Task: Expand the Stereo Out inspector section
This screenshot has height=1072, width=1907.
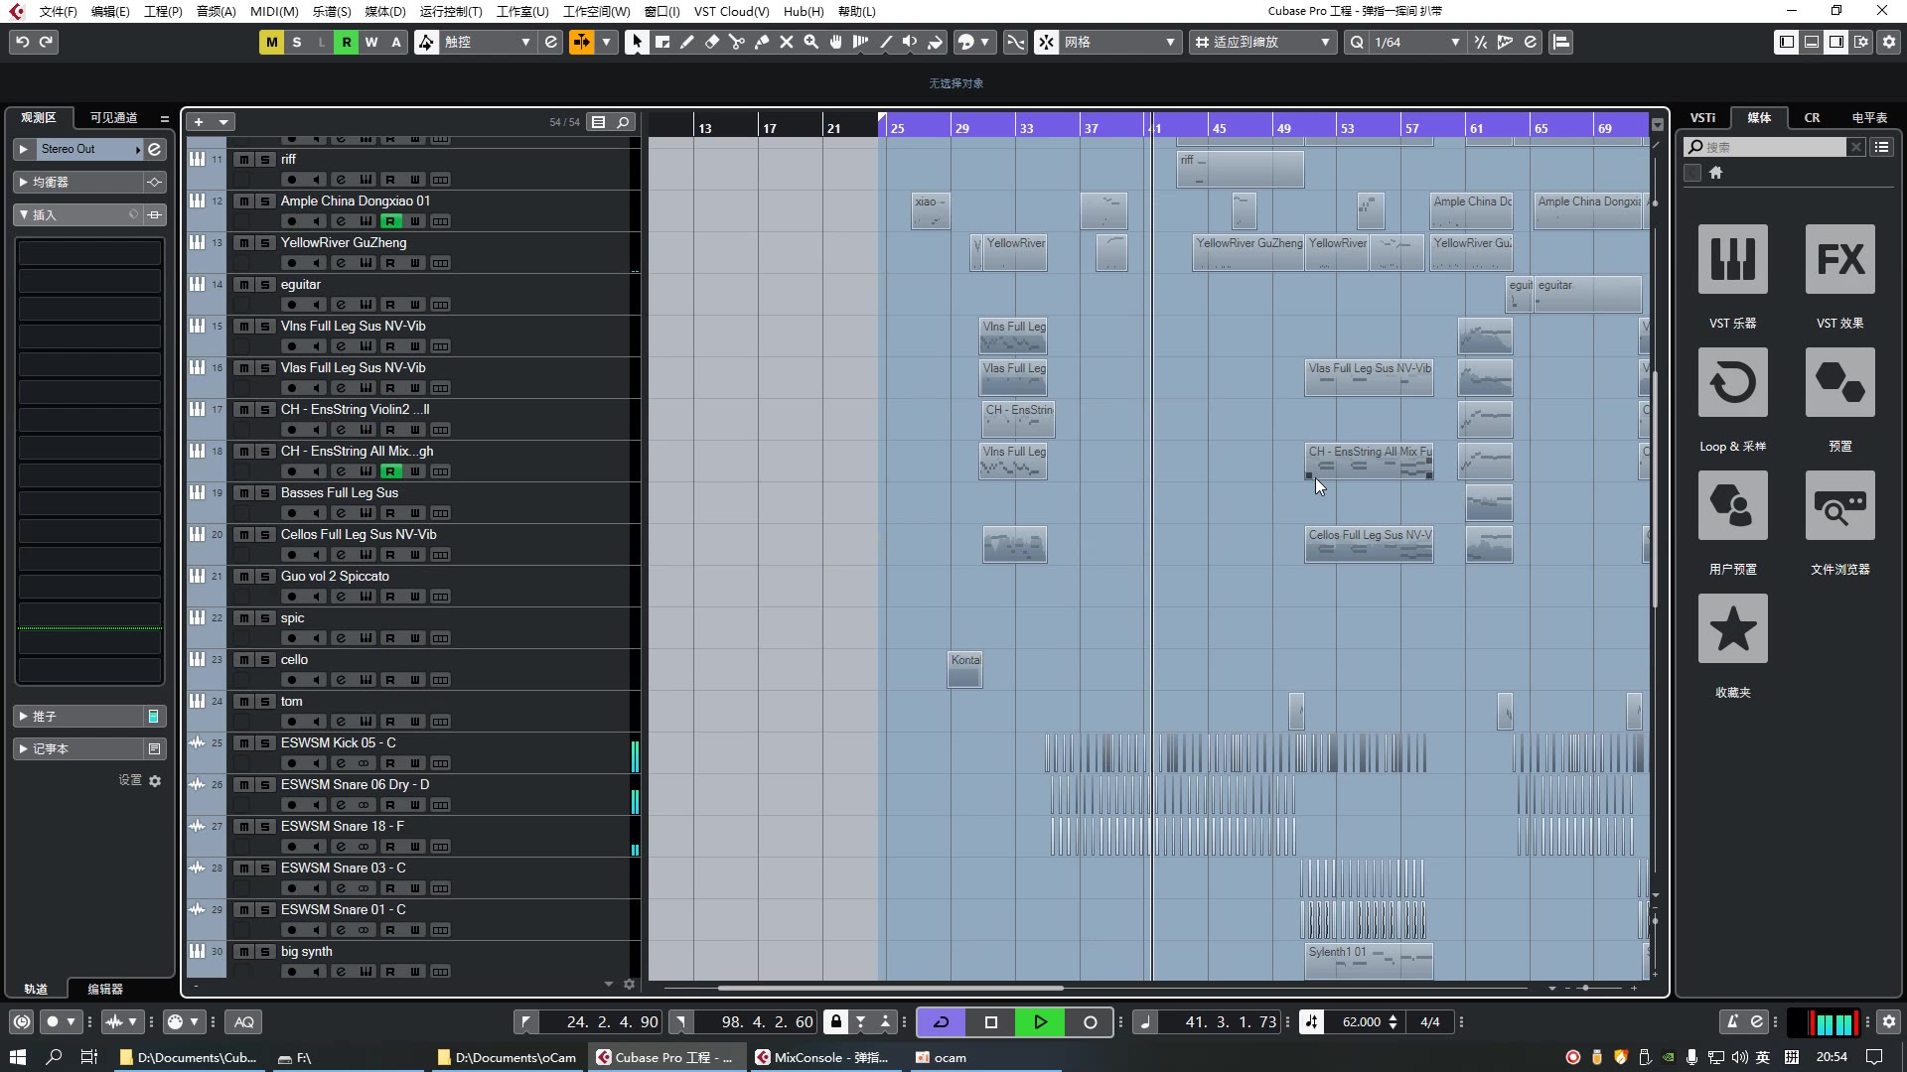Action: tap(23, 149)
